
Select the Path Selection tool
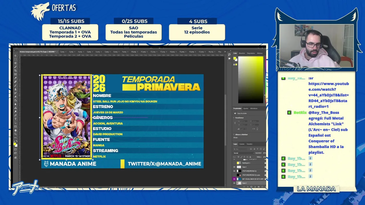[15, 123]
